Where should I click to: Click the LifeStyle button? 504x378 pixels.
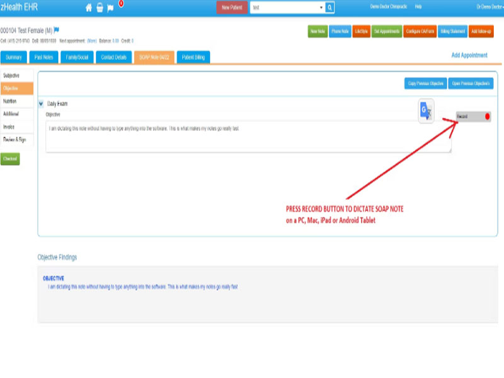pyautogui.click(x=361, y=31)
